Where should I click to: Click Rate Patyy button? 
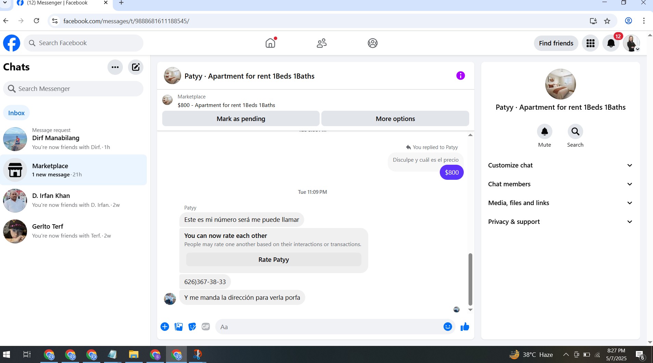coord(274,259)
